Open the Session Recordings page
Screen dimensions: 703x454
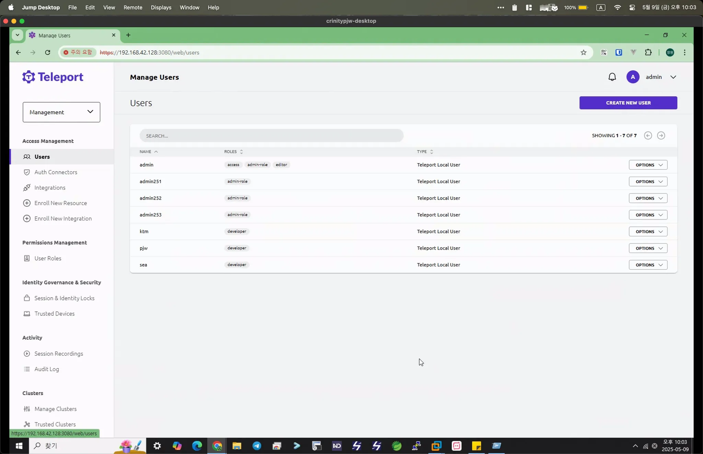(x=59, y=354)
